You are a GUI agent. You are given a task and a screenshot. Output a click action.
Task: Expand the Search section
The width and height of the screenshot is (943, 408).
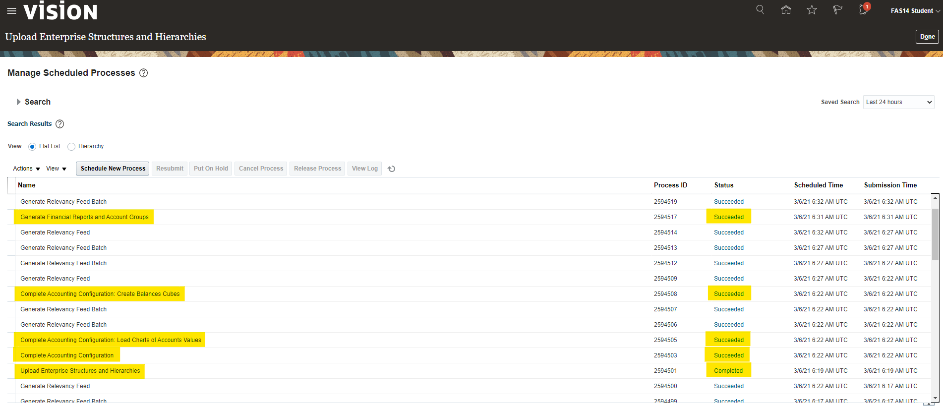tap(19, 102)
